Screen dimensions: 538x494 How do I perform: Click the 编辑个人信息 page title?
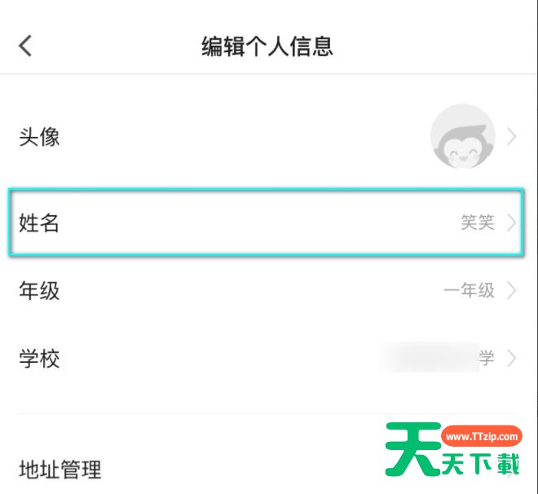point(267,46)
